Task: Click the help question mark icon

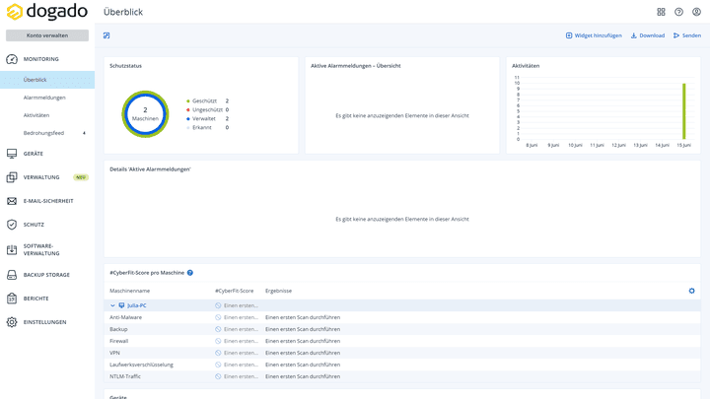Action: pos(678,12)
